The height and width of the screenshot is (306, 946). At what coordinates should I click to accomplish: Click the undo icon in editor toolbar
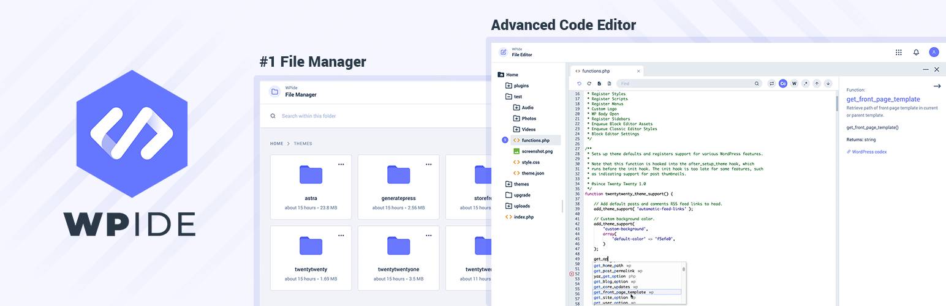tap(580, 83)
